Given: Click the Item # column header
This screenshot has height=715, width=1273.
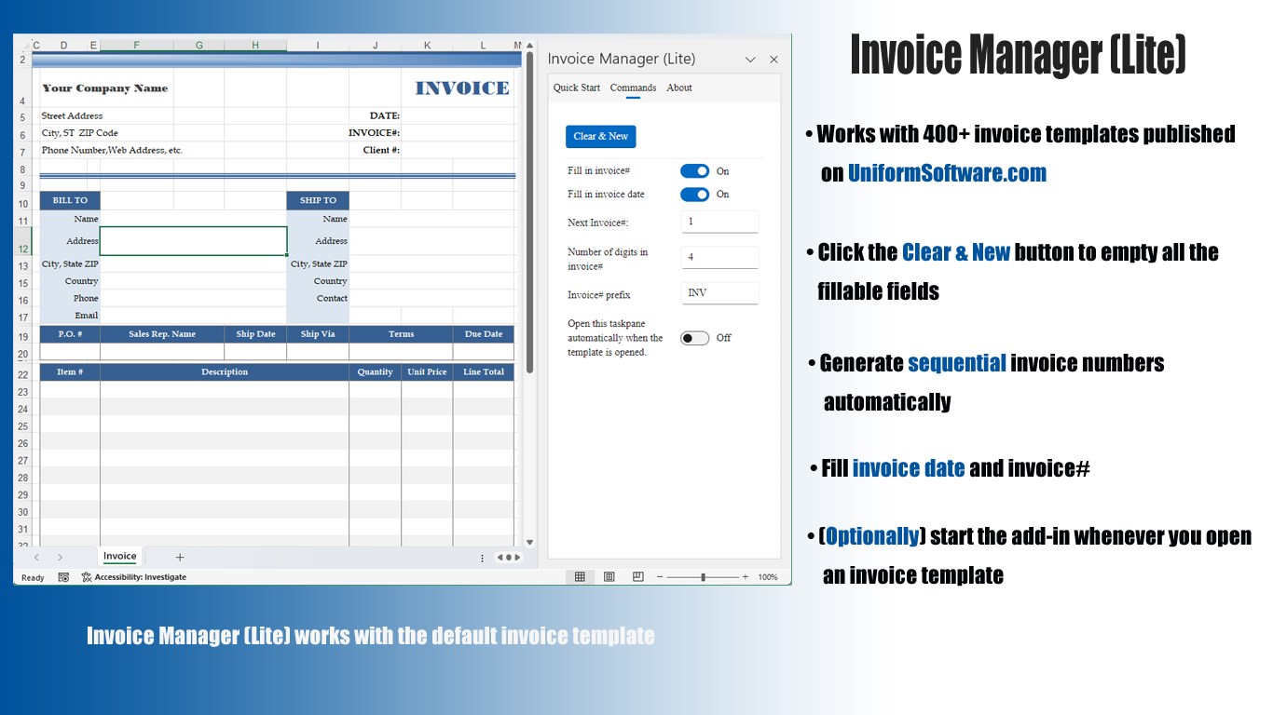Looking at the screenshot, I should 70,372.
